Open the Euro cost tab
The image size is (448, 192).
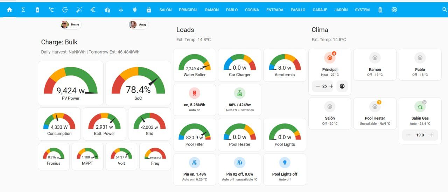[93, 10]
